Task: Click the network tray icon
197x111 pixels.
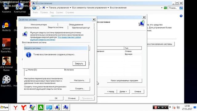Action: pyautogui.click(x=178, y=107)
